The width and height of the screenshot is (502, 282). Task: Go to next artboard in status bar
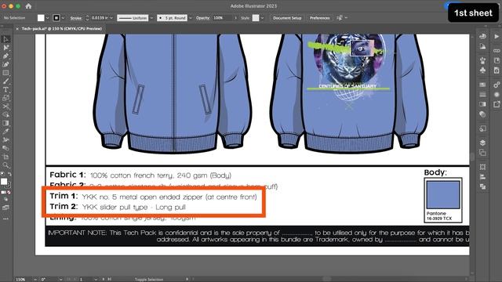click(104, 280)
